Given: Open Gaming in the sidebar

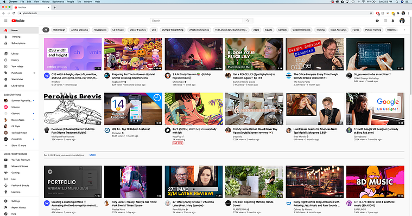Looking at the screenshot, I should 19,173.
